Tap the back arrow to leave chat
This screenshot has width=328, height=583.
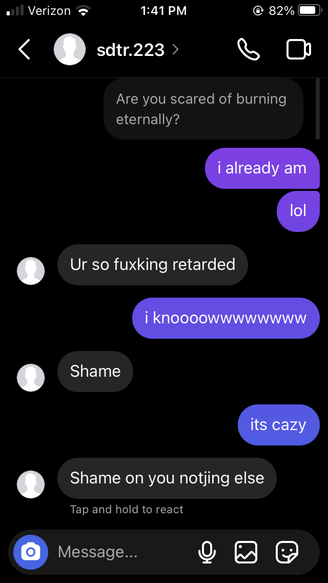click(24, 49)
